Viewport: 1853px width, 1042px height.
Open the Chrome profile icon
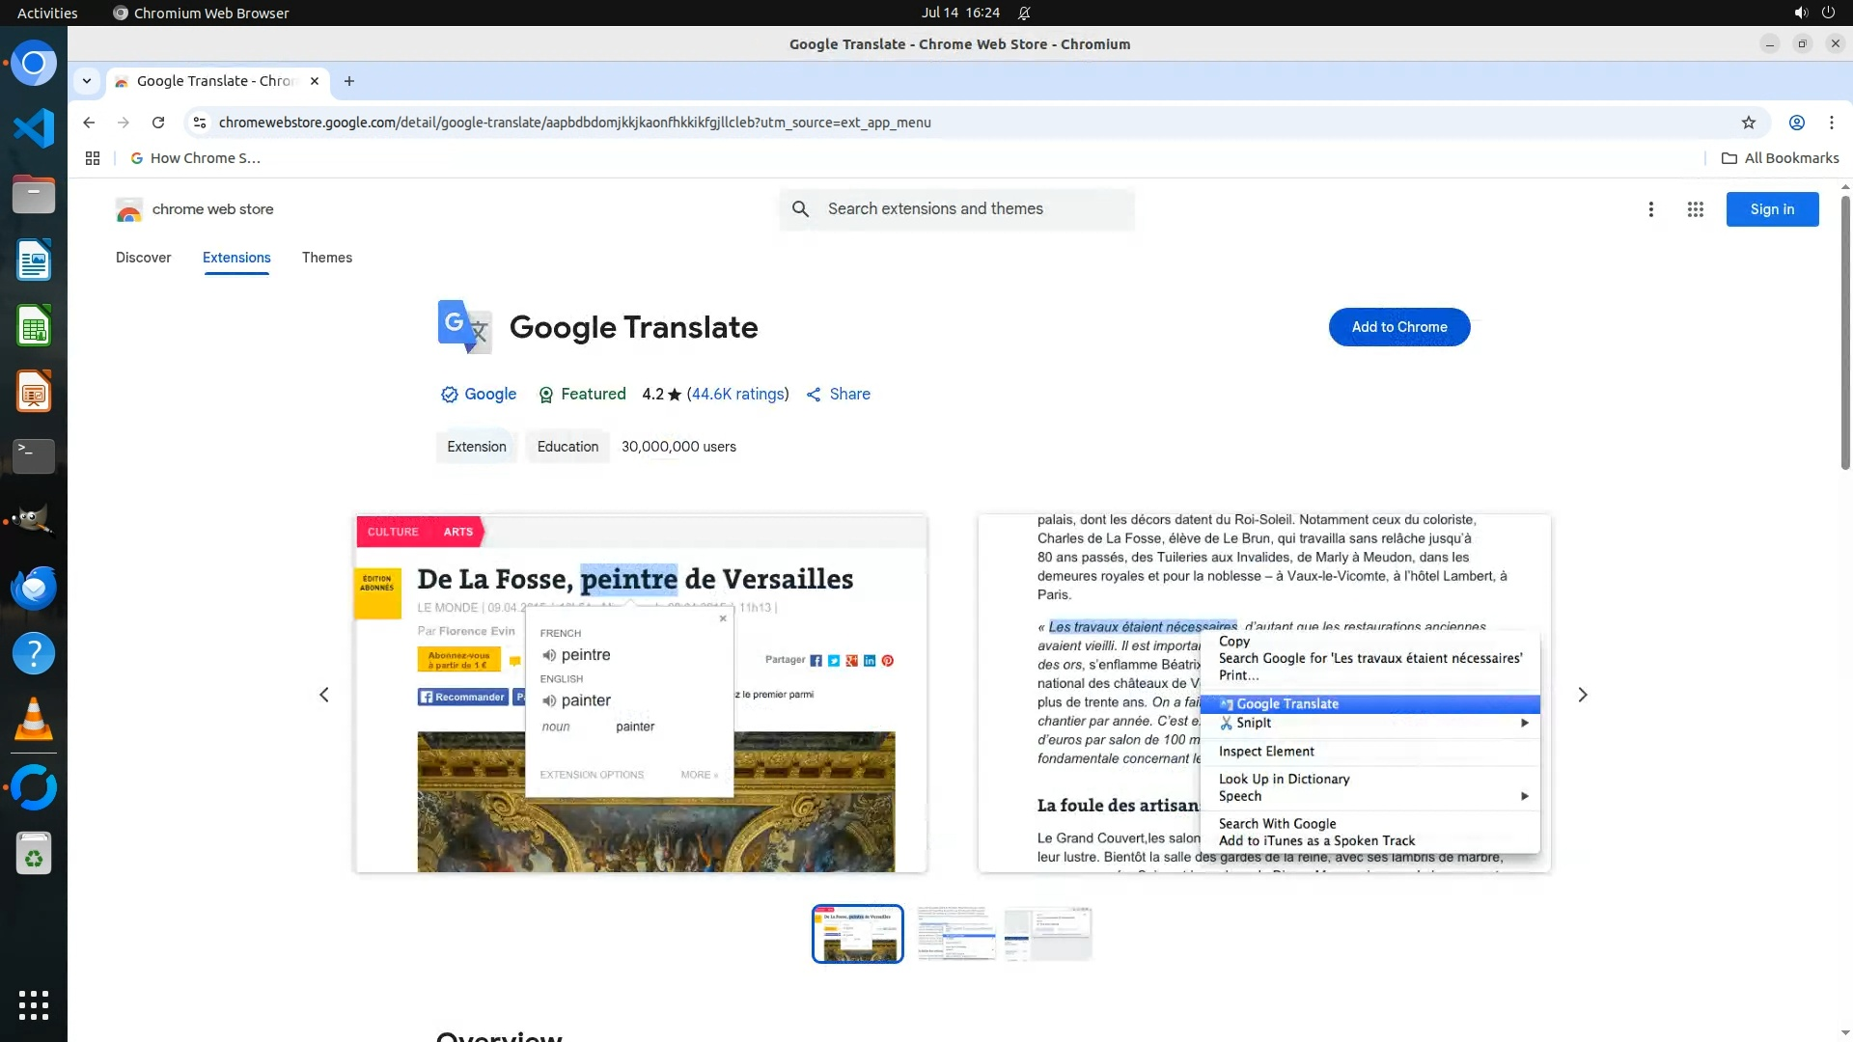(1796, 123)
